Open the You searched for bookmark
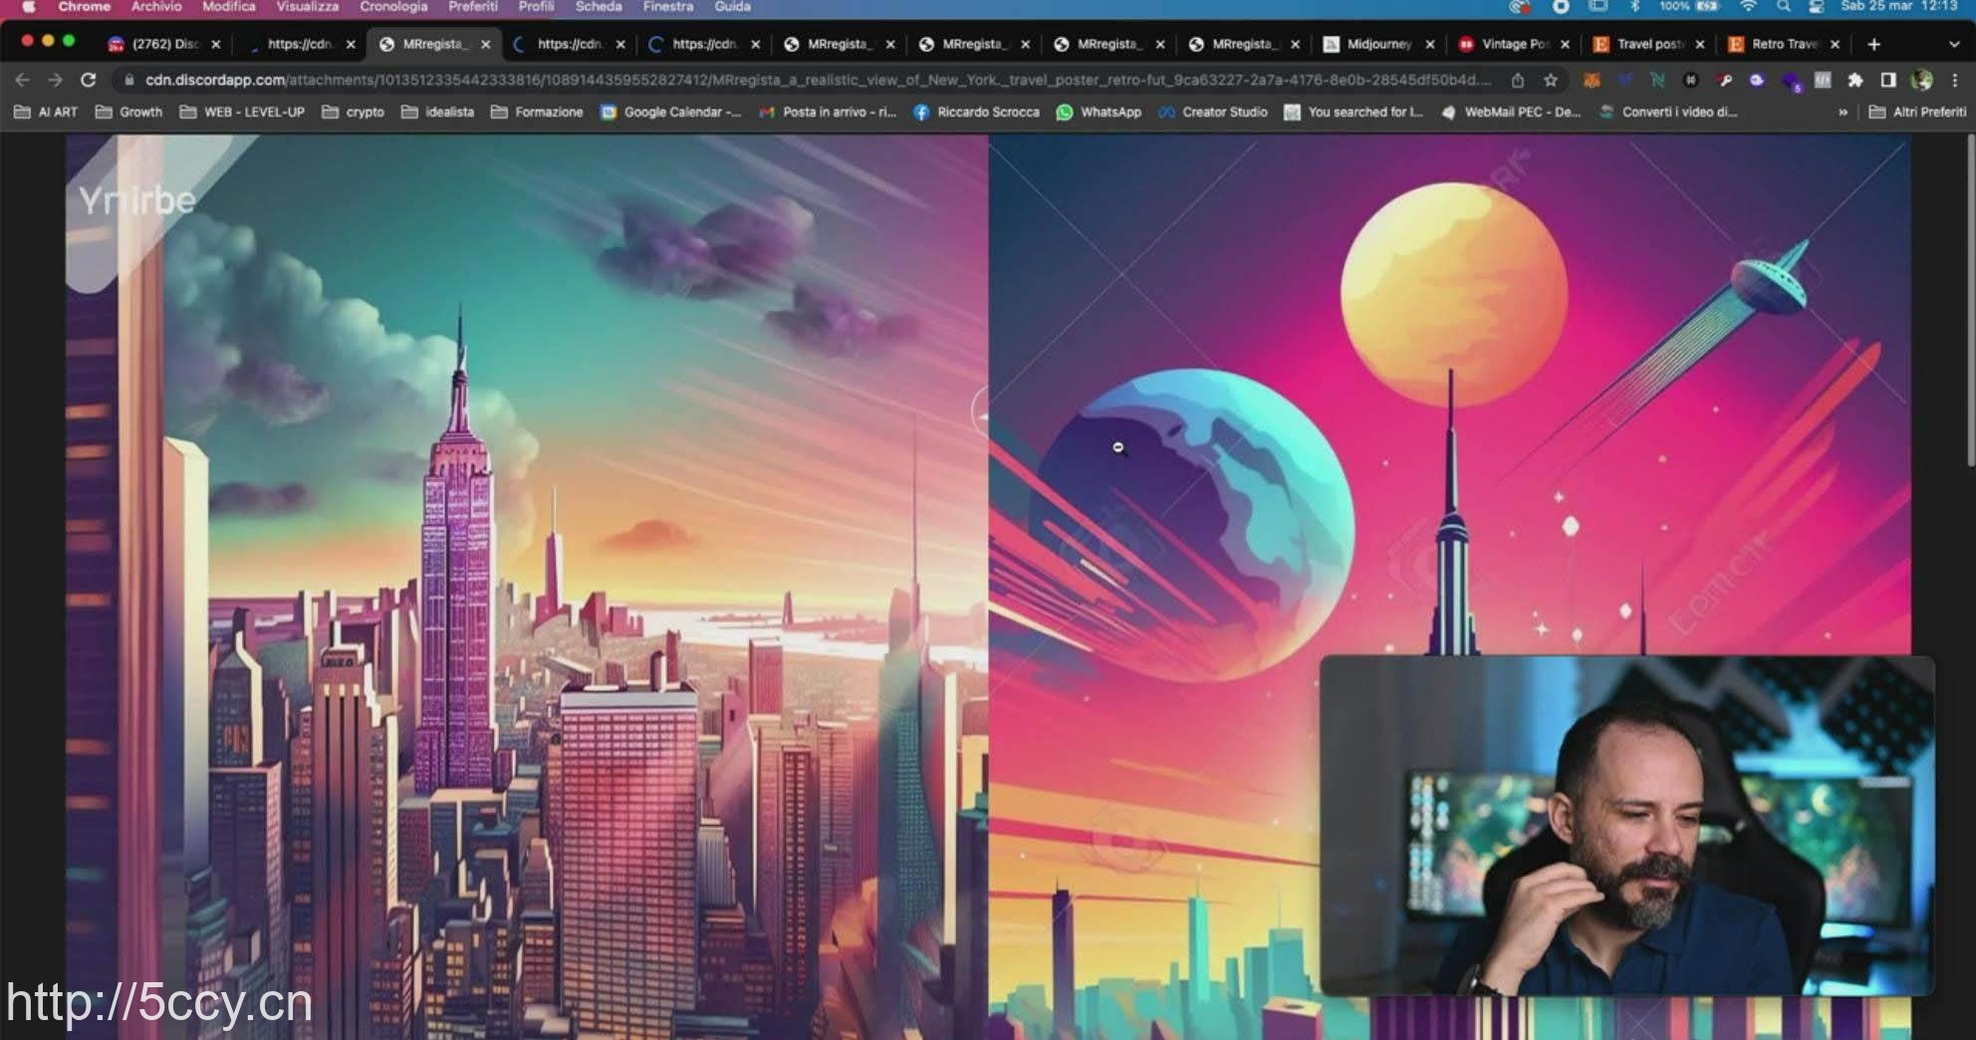The width and height of the screenshot is (1976, 1040). click(x=1355, y=113)
